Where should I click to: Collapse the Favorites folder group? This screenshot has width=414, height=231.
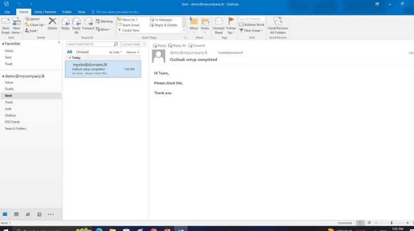[x=3, y=44]
